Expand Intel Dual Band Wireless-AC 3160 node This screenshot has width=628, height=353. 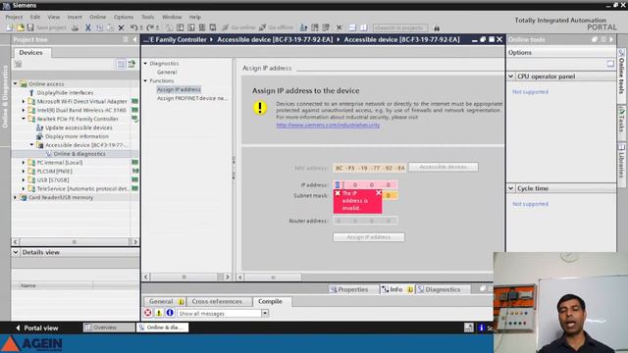point(24,110)
